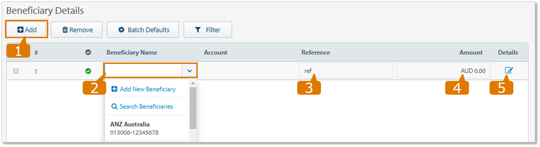
Task: Expand the Beneficiary Name dropdown arrow
Action: coord(190,71)
